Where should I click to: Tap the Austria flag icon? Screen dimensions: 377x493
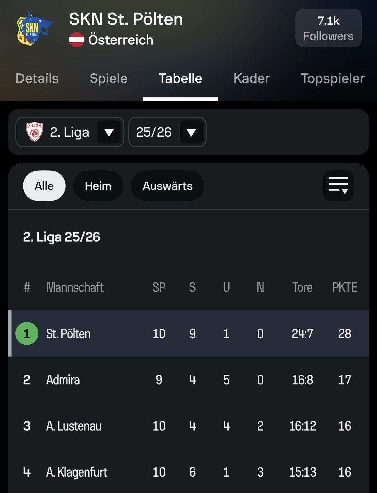(77, 40)
